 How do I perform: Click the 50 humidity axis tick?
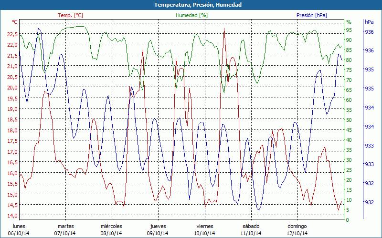click(x=349, y=120)
